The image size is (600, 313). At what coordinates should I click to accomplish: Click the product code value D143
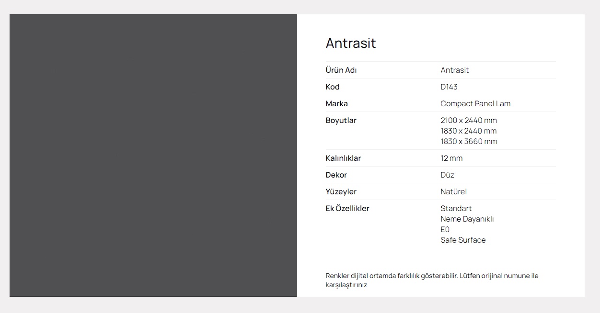pos(449,87)
